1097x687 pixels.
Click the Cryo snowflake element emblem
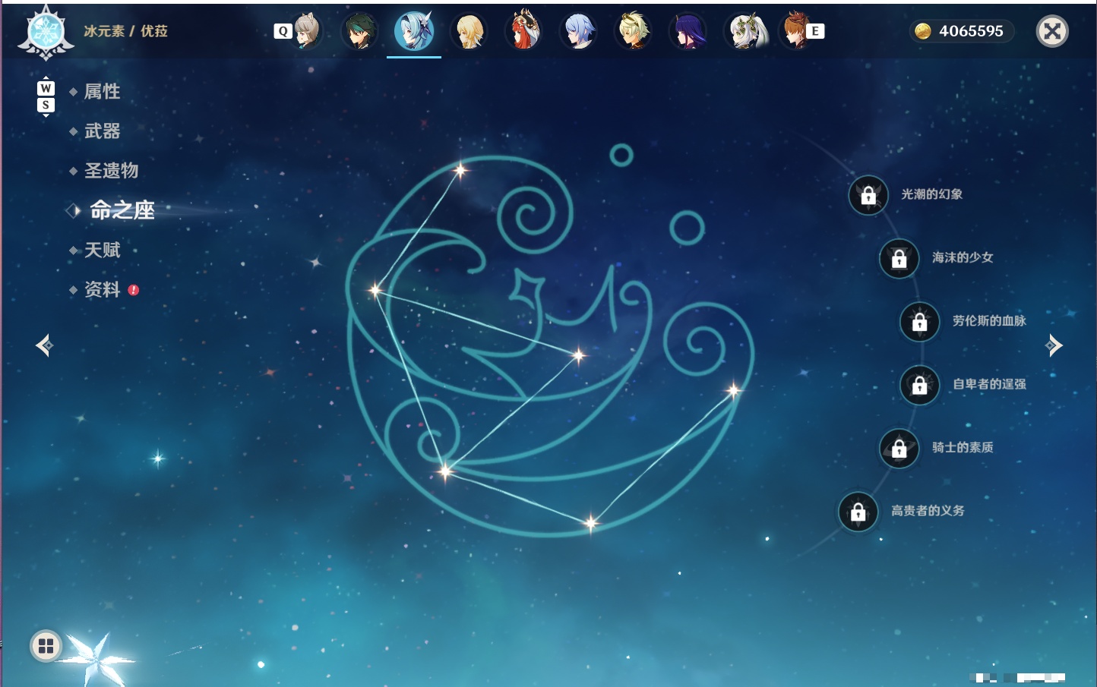46,33
